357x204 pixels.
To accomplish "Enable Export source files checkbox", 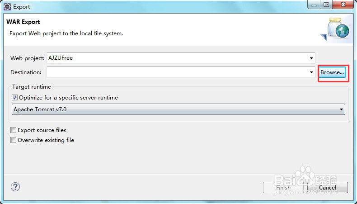I will [x=13, y=130].
